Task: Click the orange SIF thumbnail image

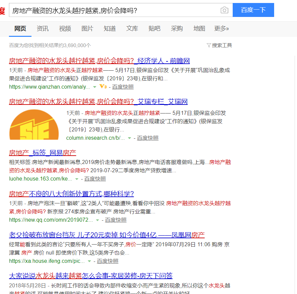Action: coord(34,124)
